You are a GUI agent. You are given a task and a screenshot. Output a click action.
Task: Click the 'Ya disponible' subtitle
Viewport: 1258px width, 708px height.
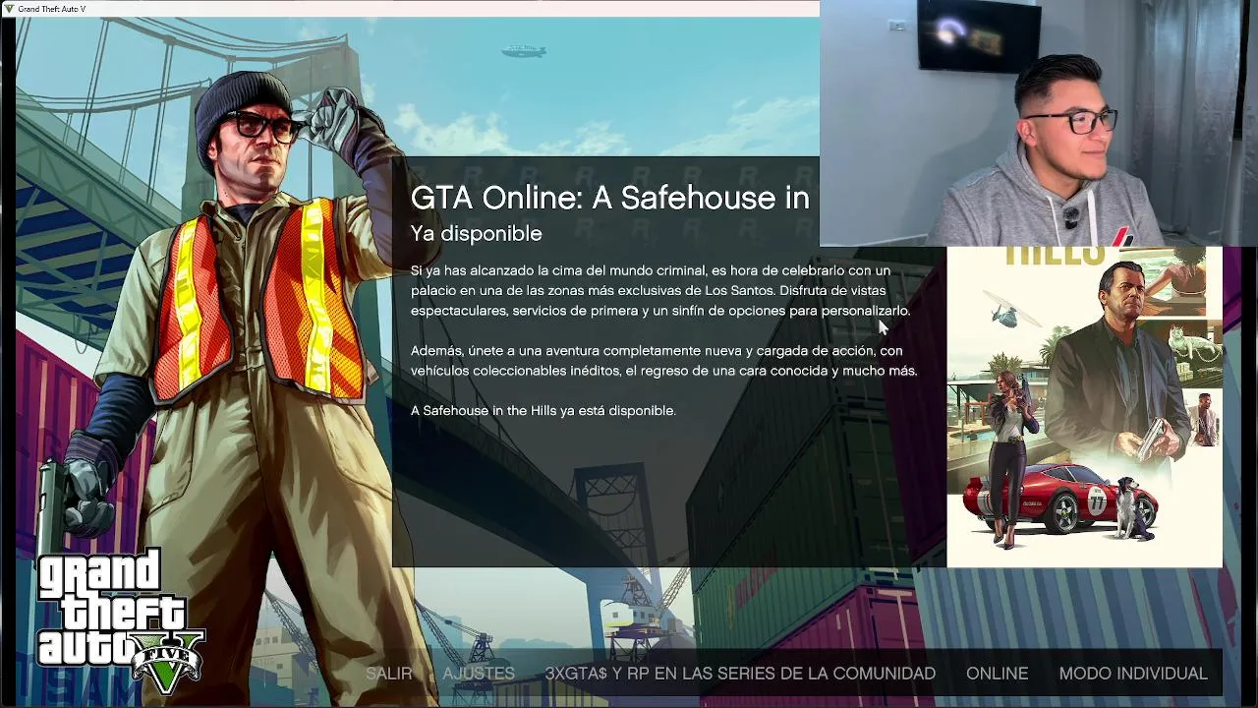477,234
